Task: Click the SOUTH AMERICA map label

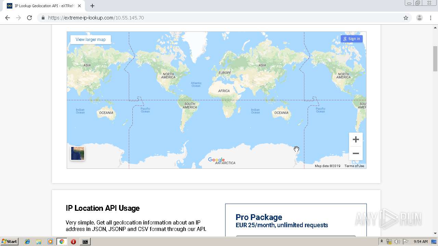Action: (x=190, y=106)
